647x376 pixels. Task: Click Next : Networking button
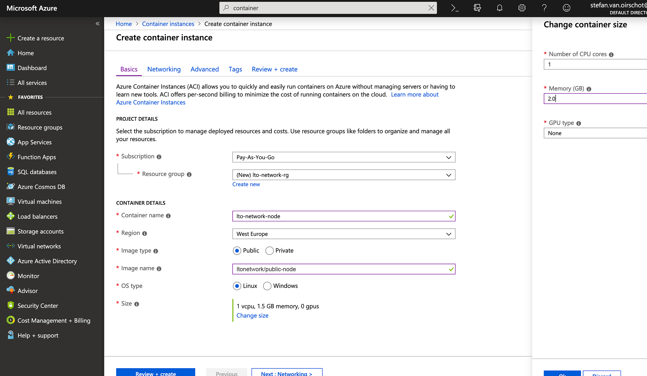287,372
